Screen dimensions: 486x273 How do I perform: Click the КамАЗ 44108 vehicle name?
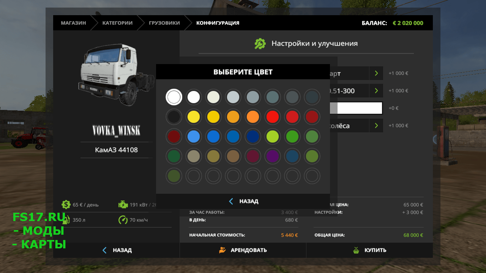117,150
